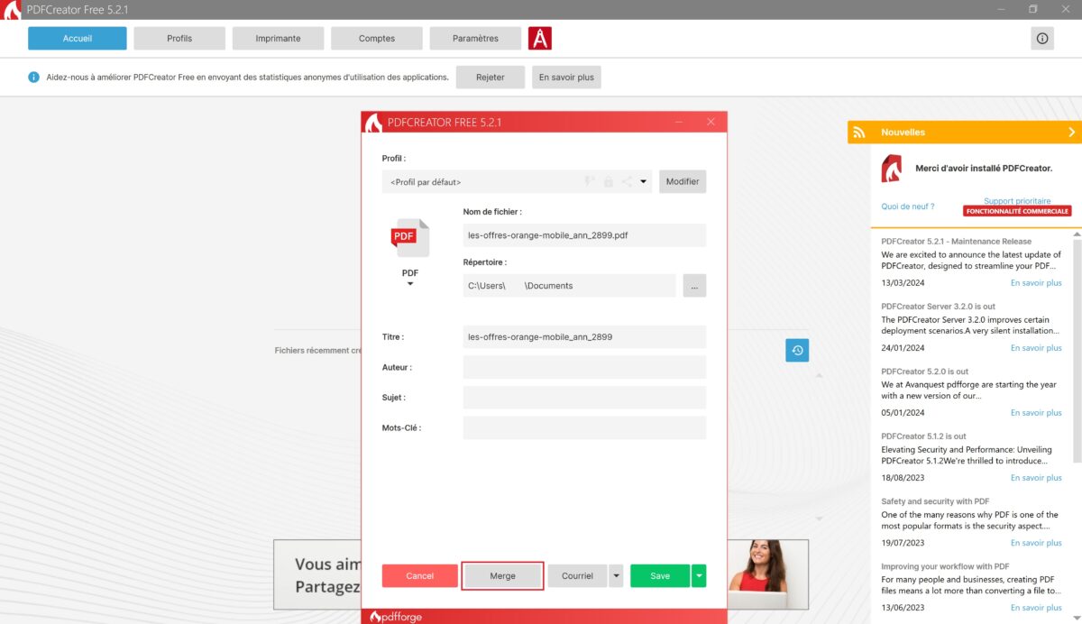Click the blue history clock icon button

pos(797,351)
